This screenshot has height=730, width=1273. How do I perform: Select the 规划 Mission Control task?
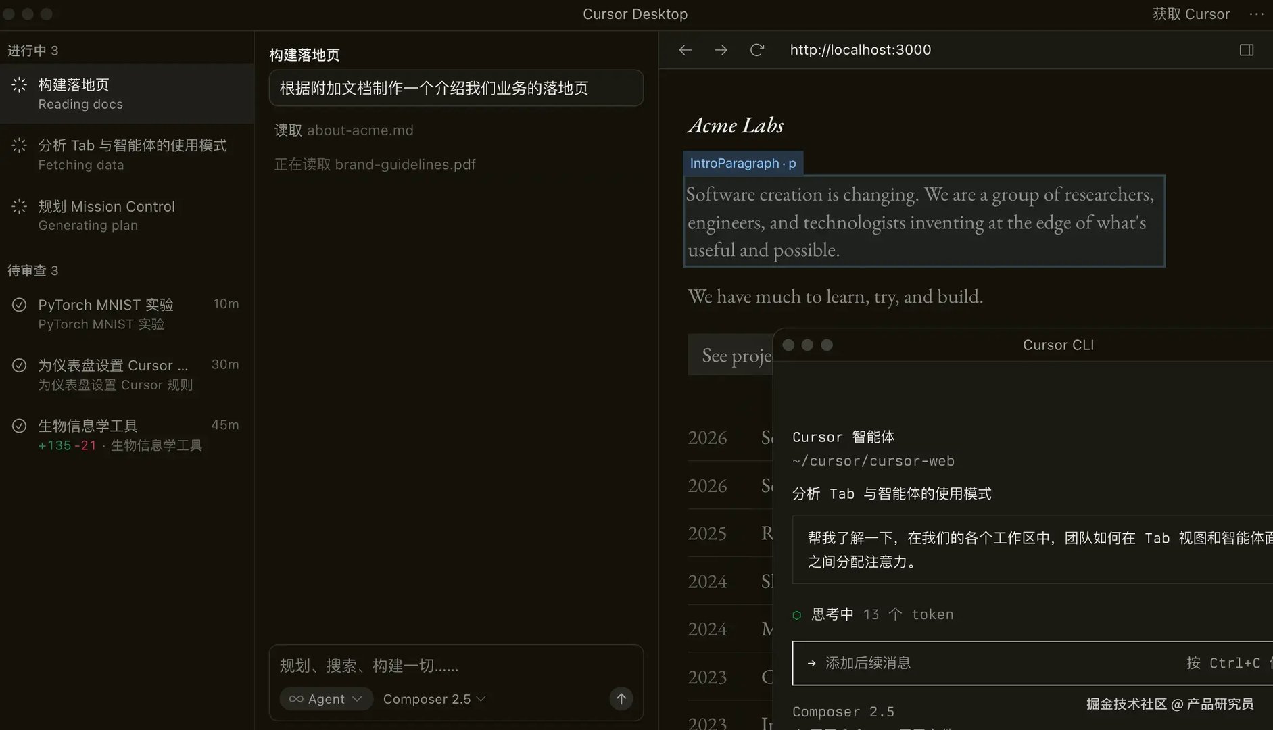[x=127, y=215]
